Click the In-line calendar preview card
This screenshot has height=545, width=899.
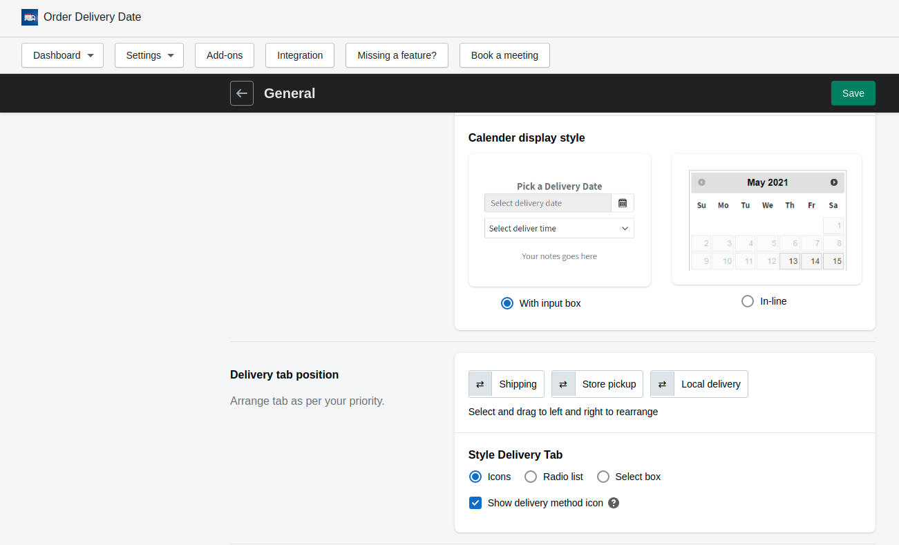click(766, 219)
